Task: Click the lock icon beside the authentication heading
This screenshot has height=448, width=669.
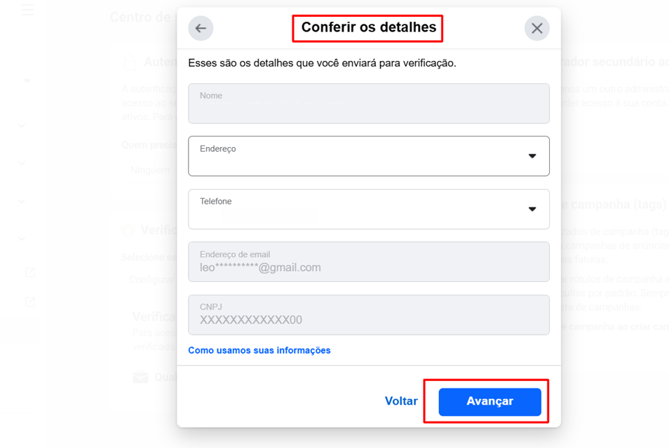Action: point(130,63)
